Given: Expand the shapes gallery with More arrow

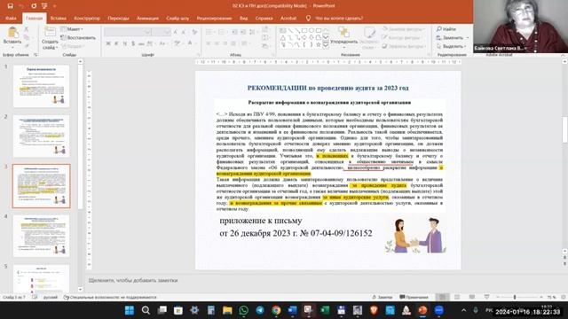Looking at the screenshot, I should pyautogui.click(x=326, y=45).
